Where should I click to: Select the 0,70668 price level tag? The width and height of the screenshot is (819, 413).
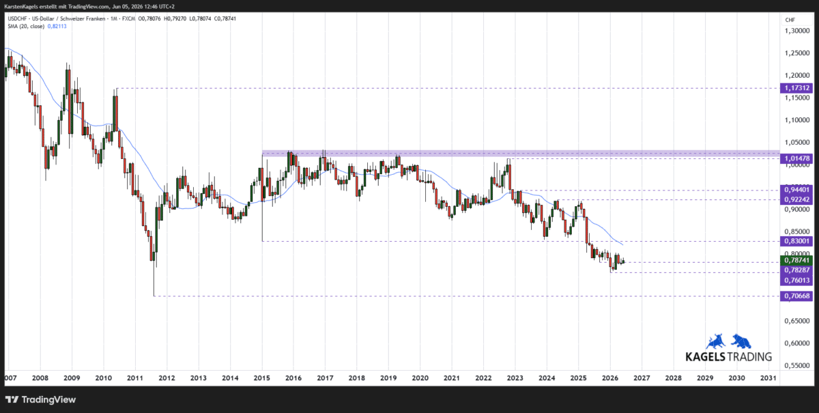(796, 296)
